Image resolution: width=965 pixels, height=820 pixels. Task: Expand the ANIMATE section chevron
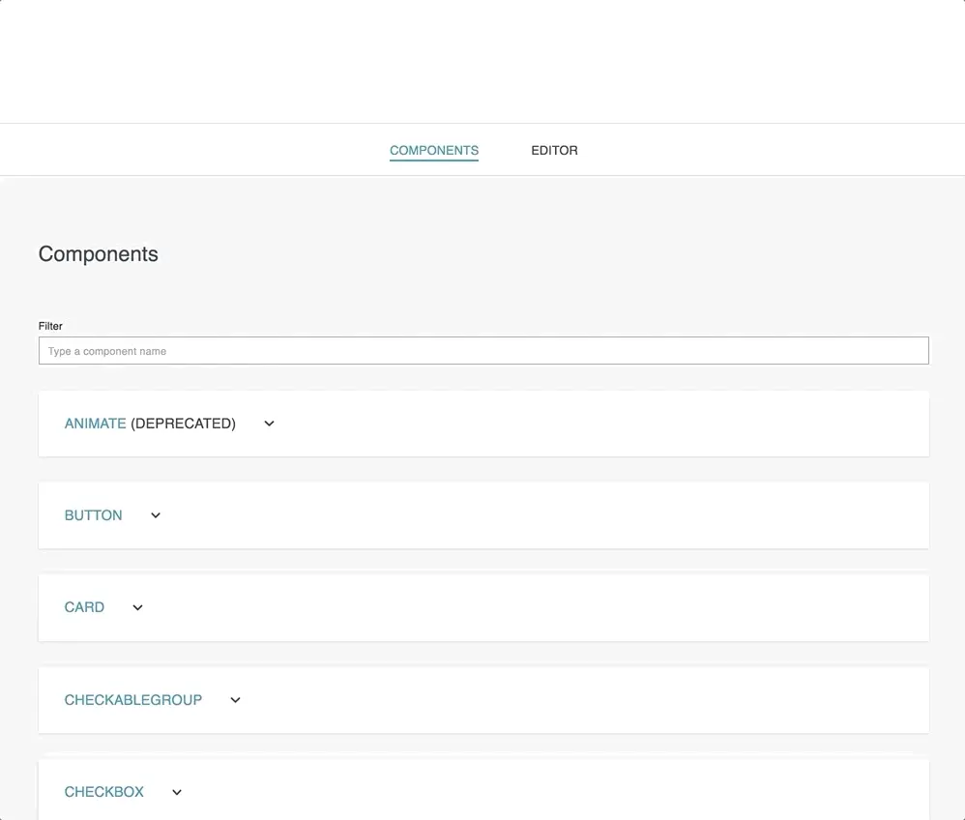click(x=269, y=424)
